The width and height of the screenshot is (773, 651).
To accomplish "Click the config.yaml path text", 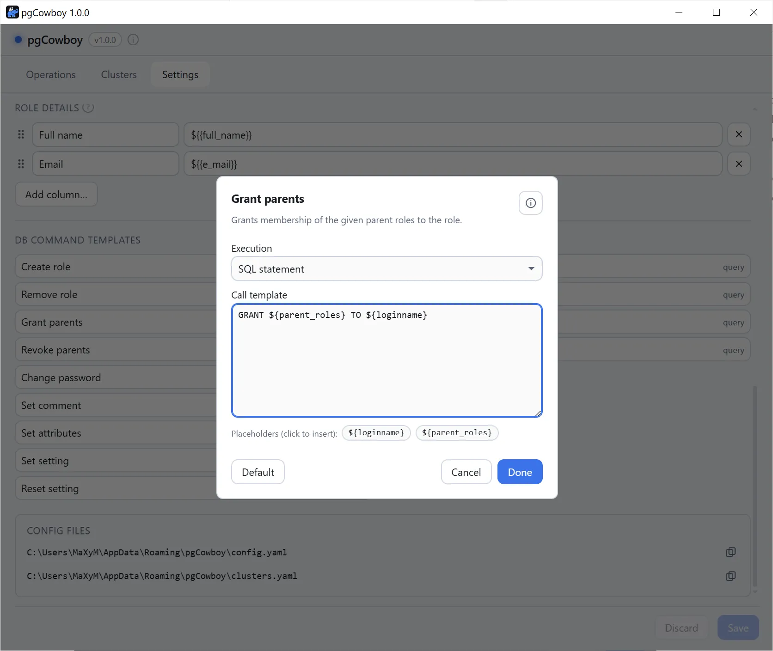I will tap(157, 552).
